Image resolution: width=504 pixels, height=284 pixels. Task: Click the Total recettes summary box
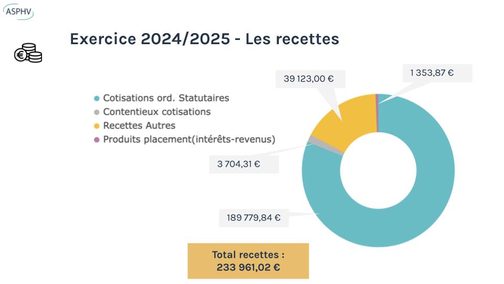248,261
